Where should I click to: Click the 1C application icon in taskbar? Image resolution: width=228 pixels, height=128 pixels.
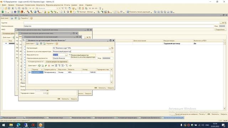coord(40,125)
